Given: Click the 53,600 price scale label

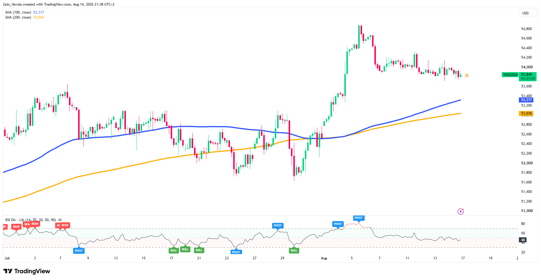Looking at the screenshot, I should [527, 86].
